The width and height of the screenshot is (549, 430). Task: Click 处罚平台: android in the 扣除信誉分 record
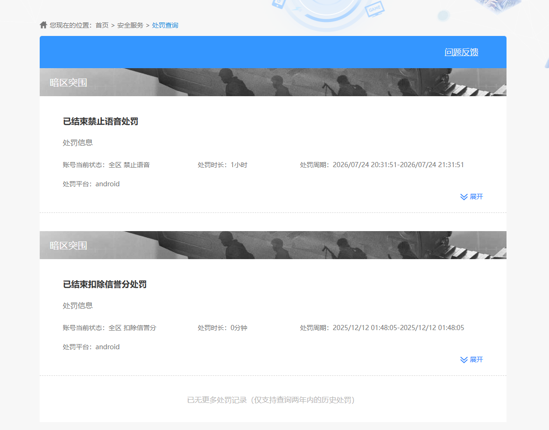[91, 347]
